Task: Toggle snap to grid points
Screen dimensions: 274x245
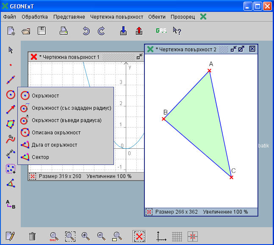Action: click(193, 237)
